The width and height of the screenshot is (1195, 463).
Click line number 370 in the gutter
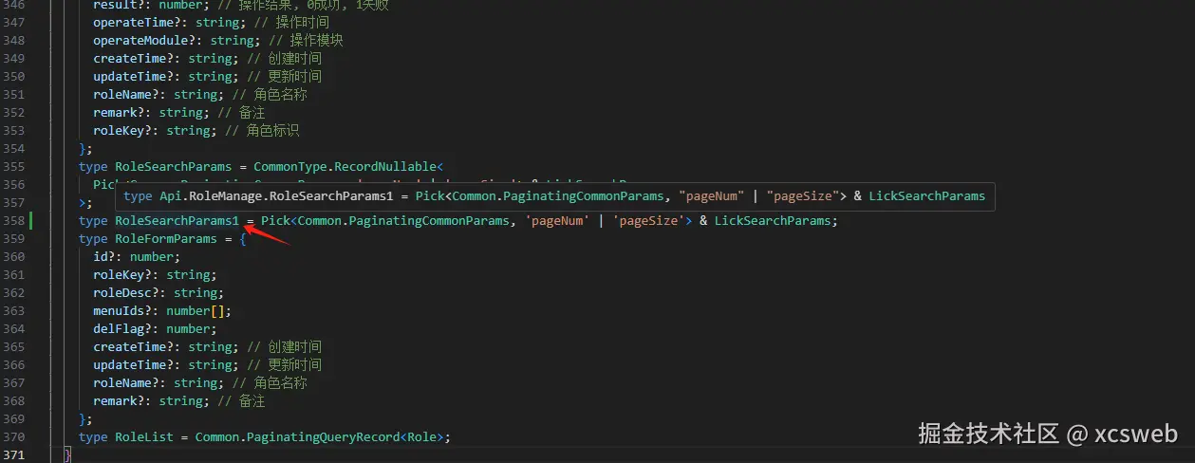13,436
